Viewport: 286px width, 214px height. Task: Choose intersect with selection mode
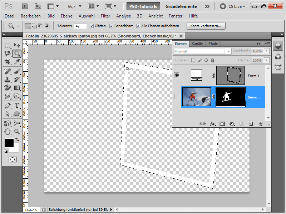coord(47,26)
